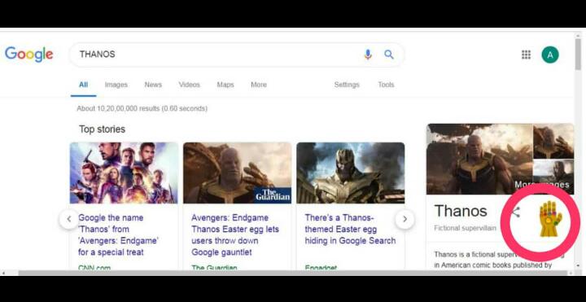Click the Infinity Gauntlet Easter egg icon
This screenshot has width=586, height=302.
(550, 219)
